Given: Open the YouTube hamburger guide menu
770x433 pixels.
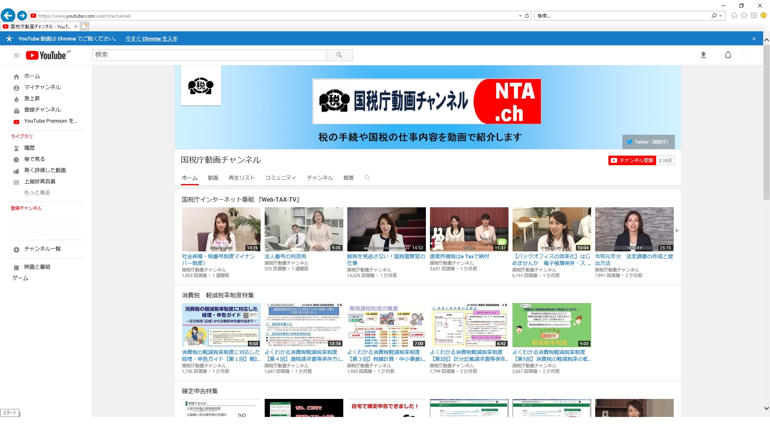Looking at the screenshot, I should (16, 55).
